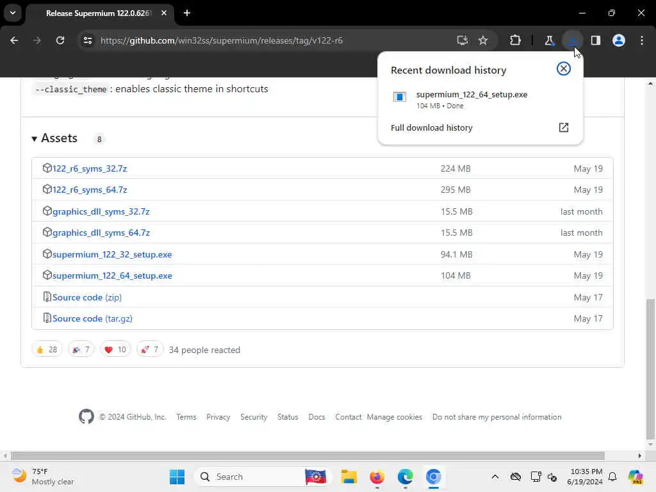Open a new browser tab
The height and width of the screenshot is (492, 656).
187,13
